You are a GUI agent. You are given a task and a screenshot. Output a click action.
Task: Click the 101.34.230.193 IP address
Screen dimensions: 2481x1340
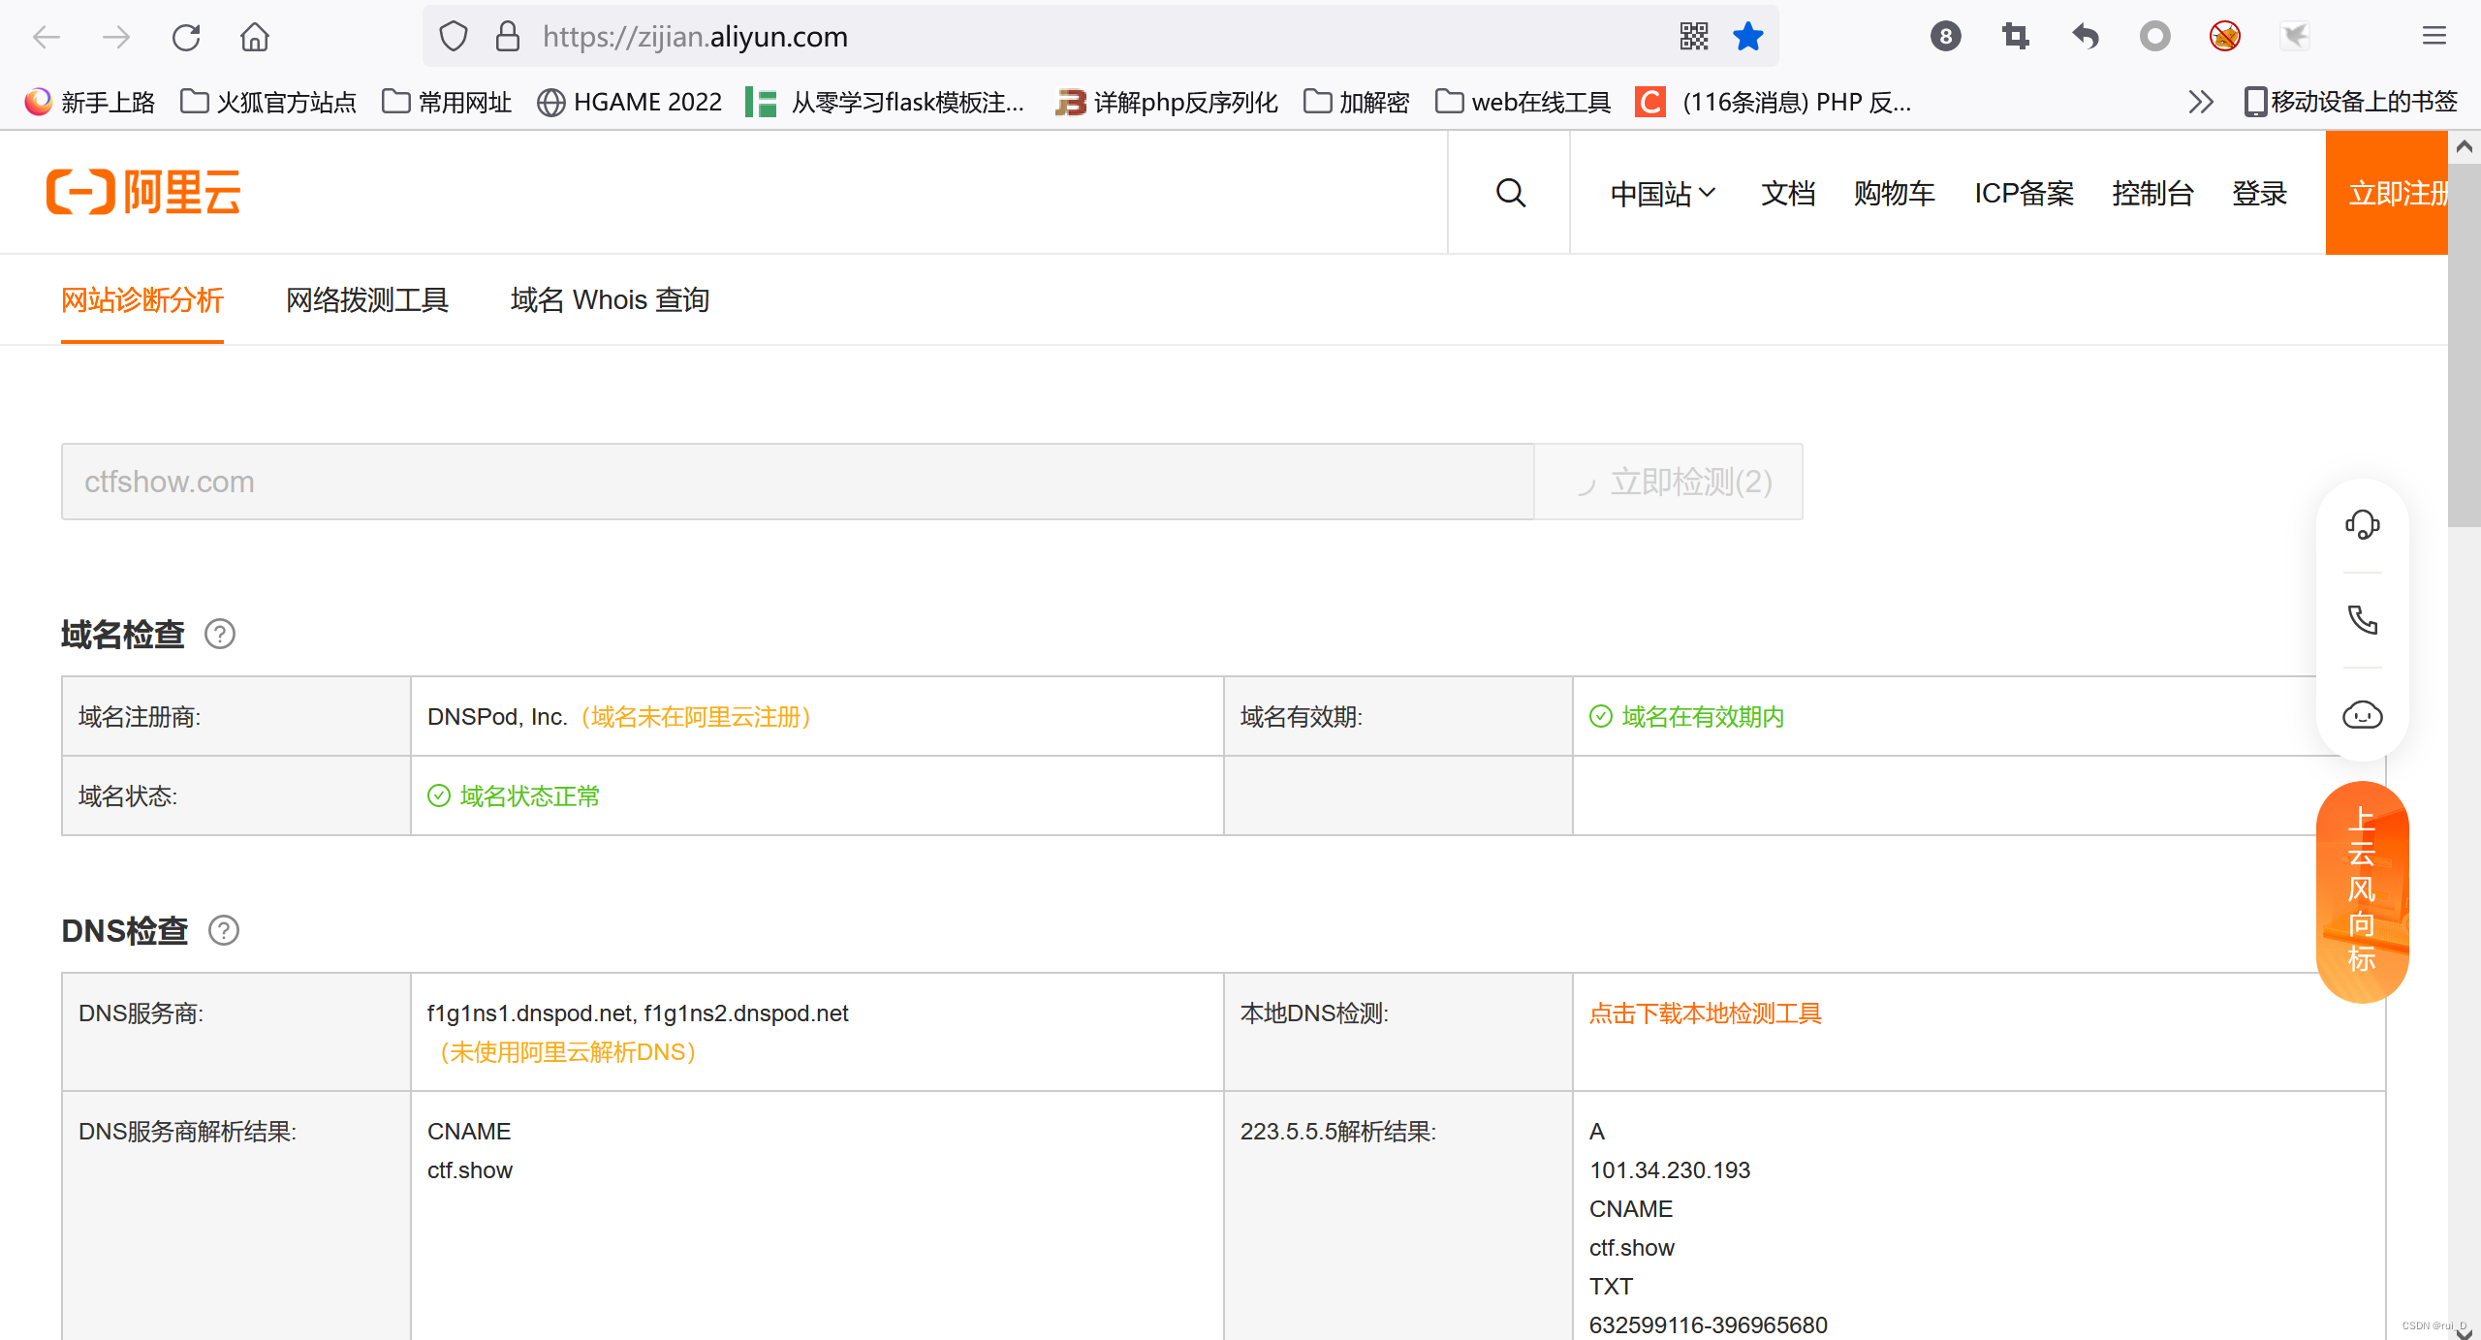(1670, 1170)
